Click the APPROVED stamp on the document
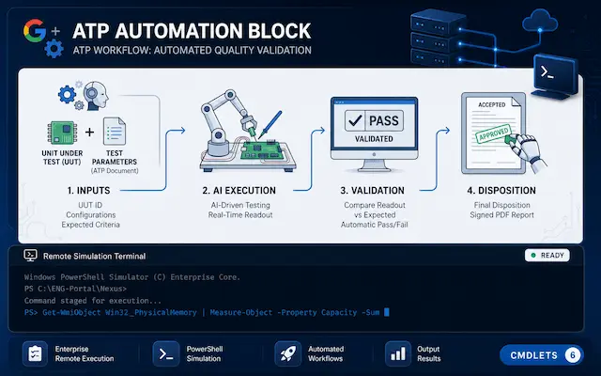Screen dimensions: 601x376 (x=494, y=133)
